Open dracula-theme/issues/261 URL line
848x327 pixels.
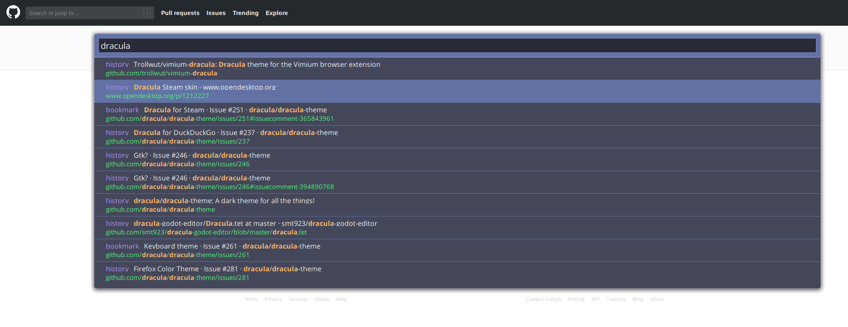[x=177, y=255]
